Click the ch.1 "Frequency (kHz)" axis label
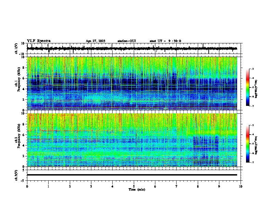The width and height of the screenshot is (271, 209). point(19,79)
